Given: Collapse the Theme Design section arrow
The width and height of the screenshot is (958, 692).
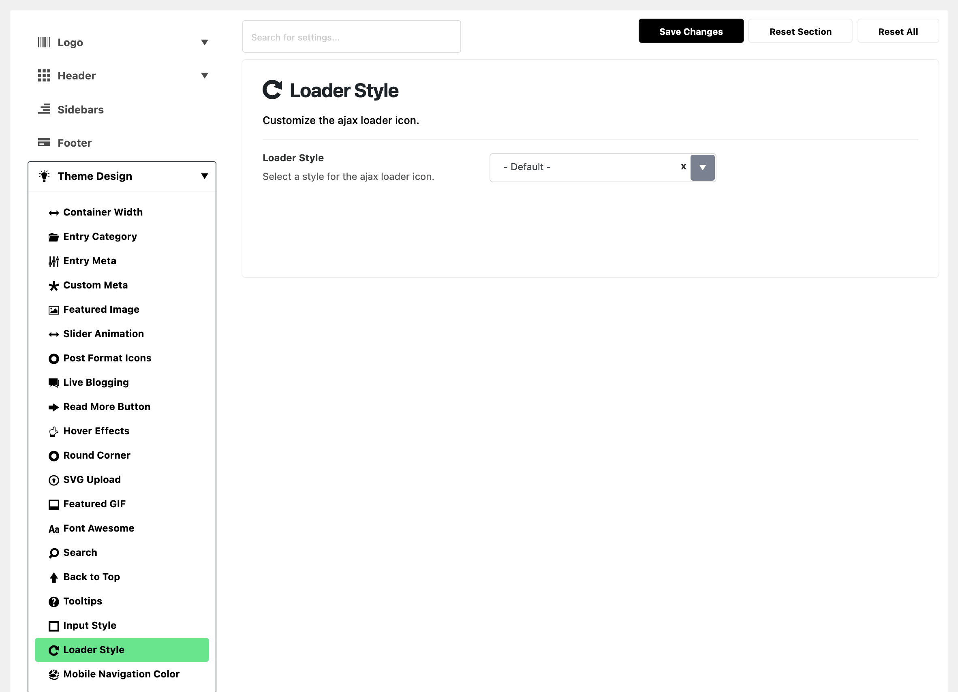Looking at the screenshot, I should (204, 176).
